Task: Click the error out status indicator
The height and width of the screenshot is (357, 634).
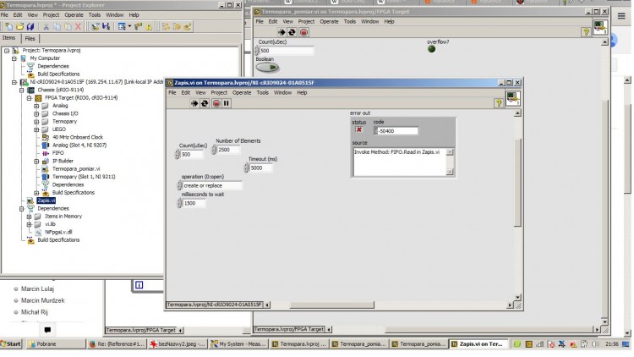Action: [358, 129]
